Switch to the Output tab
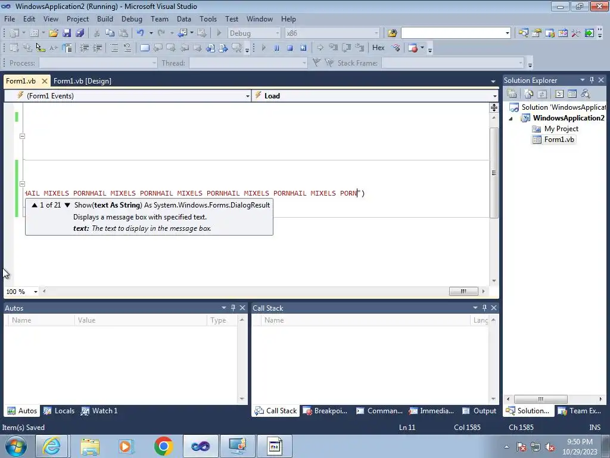 479,411
